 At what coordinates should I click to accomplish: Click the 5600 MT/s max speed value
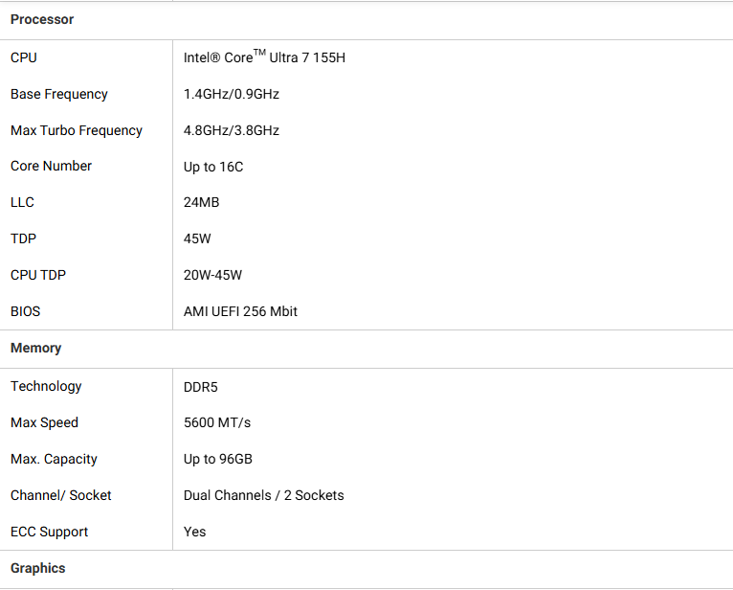point(217,423)
